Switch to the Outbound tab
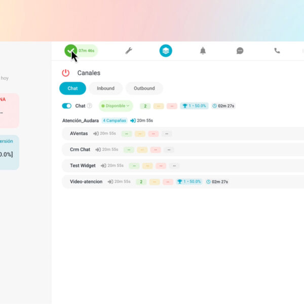 tap(144, 88)
